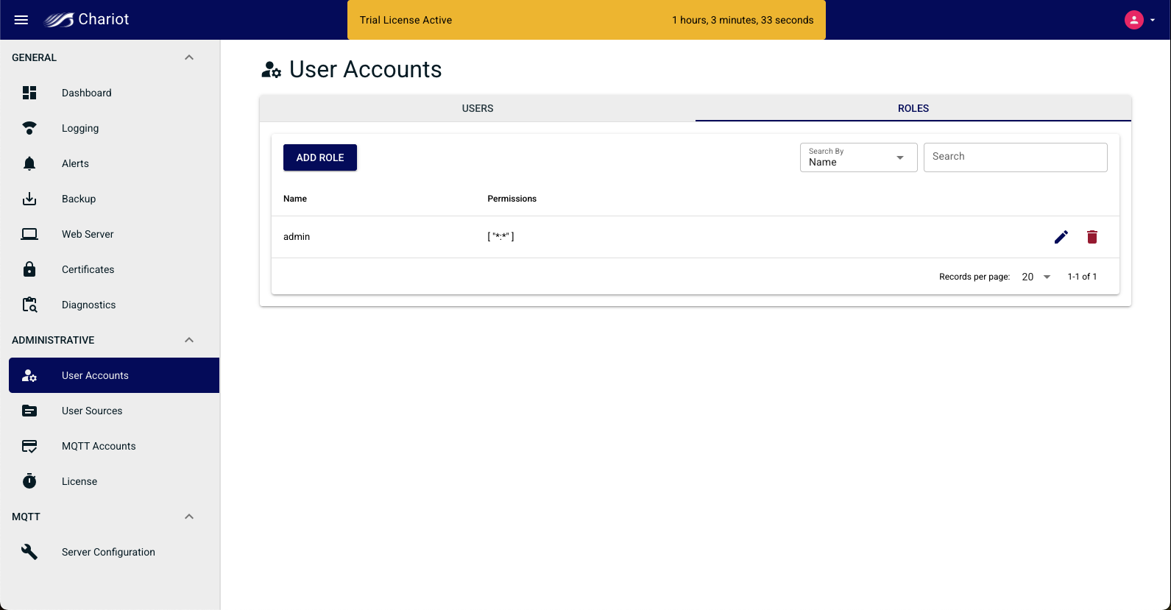1171x610 pixels.
Task: Select the ROLES tab
Action: (x=913, y=108)
